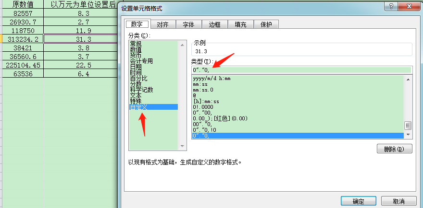Select spreadsheet cell 63536

[x=23, y=74]
